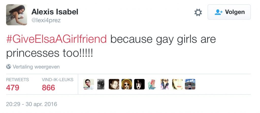Open the avatar with sunglasses and pink top
Screen dimensions: 260x113
click(165, 84)
